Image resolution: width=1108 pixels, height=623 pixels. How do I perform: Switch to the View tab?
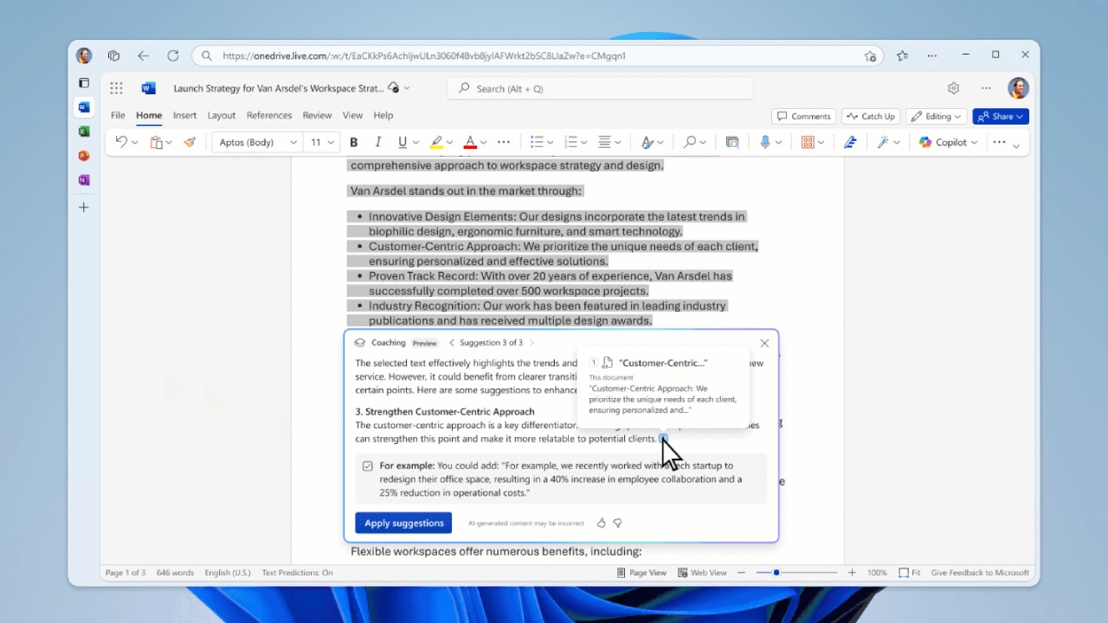click(352, 115)
